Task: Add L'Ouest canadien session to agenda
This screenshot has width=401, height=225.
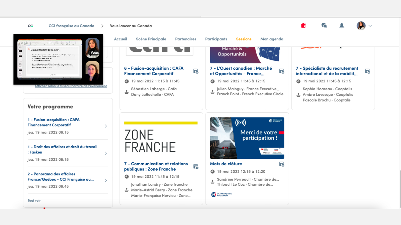Action: tap(282, 71)
